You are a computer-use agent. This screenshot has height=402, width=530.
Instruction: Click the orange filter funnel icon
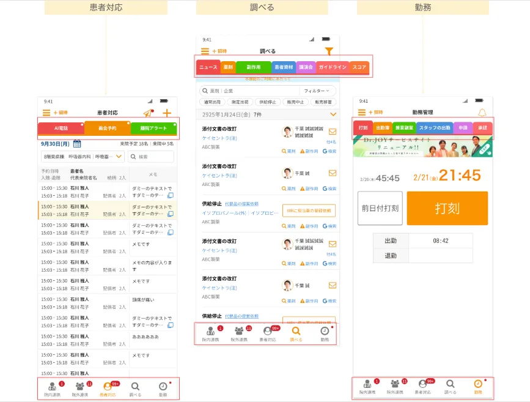click(x=329, y=52)
